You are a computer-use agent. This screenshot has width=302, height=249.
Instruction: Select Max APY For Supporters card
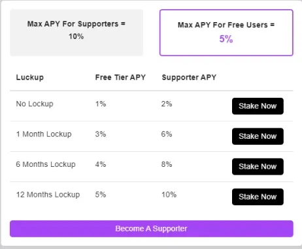click(x=76, y=33)
